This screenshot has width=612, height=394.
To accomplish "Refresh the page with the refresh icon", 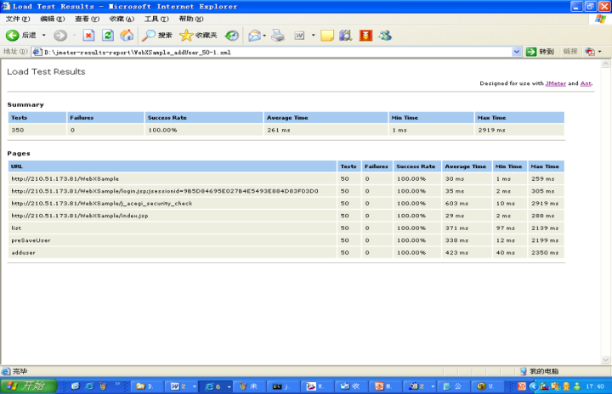I will point(108,36).
